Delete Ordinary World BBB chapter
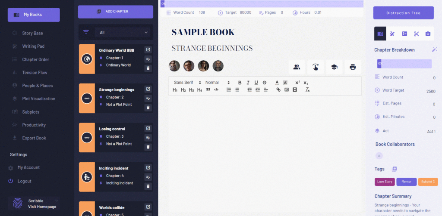Viewport: 442px width, 216px height. click(148, 68)
